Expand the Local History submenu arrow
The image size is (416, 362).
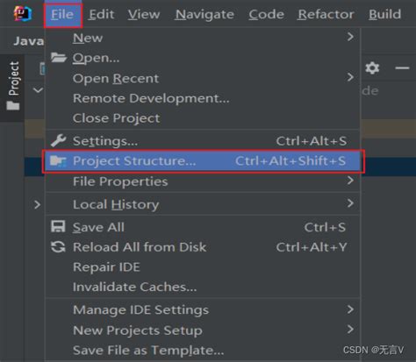click(x=350, y=202)
